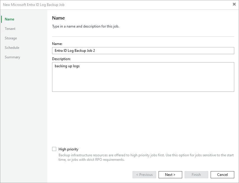Click the bold Name page heading
The image size is (239, 183).
coord(58,18)
